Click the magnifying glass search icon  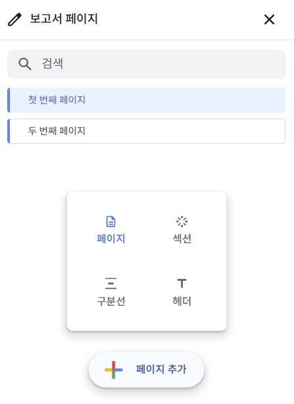(x=25, y=64)
